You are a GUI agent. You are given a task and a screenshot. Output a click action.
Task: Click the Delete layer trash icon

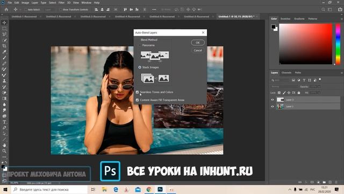[x=336, y=182]
